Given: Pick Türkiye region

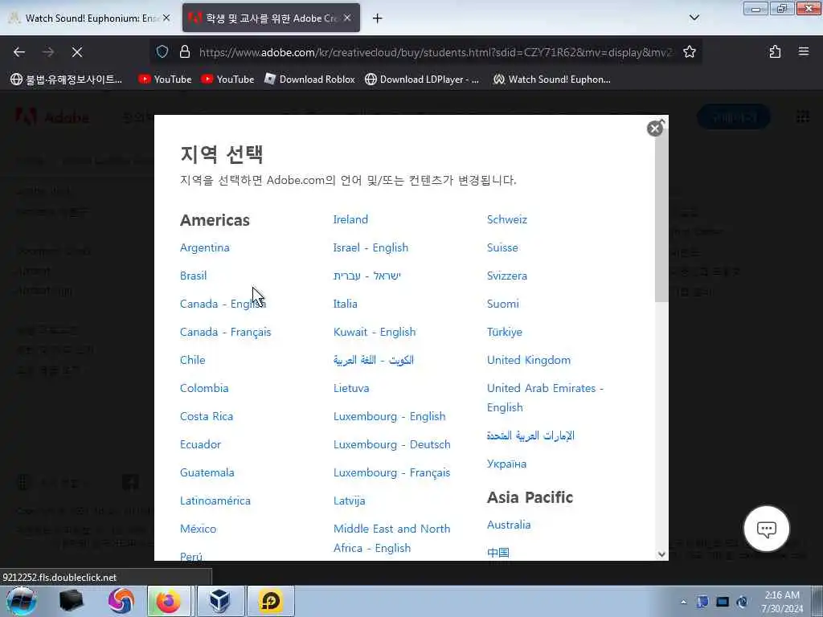Looking at the screenshot, I should (505, 332).
